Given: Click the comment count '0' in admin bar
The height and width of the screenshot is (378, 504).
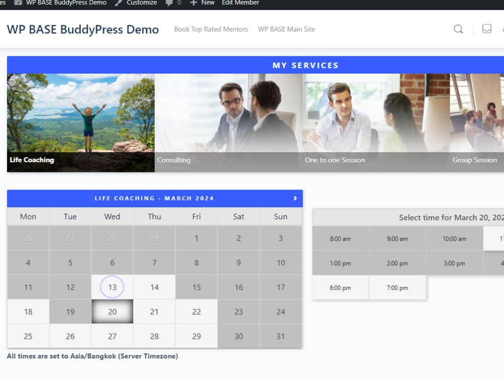Looking at the screenshot, I should 179,3.
